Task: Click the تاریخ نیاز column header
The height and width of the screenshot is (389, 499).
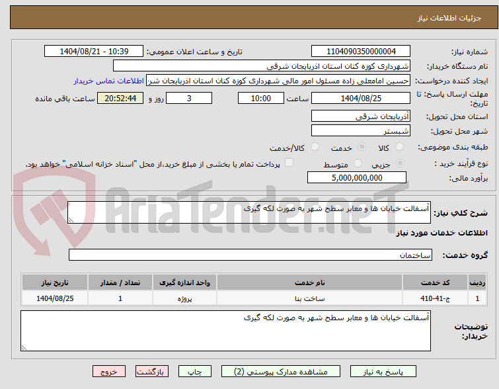Action: 55,282
